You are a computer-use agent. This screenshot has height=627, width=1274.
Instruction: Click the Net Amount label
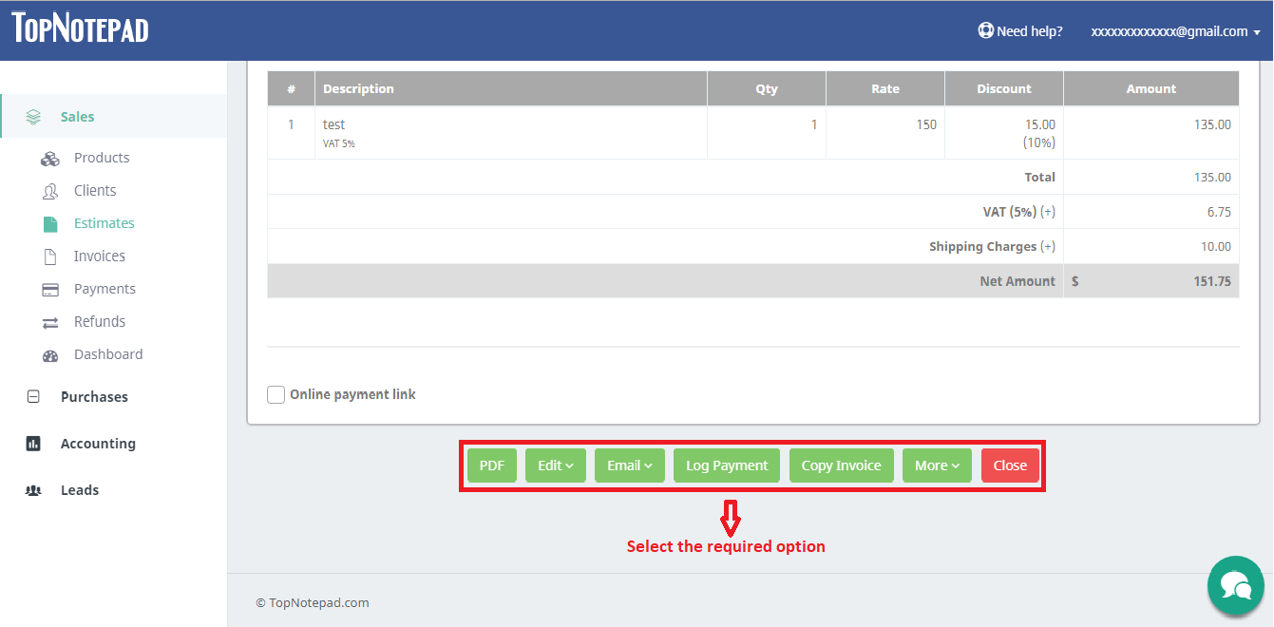[1017, 281]
